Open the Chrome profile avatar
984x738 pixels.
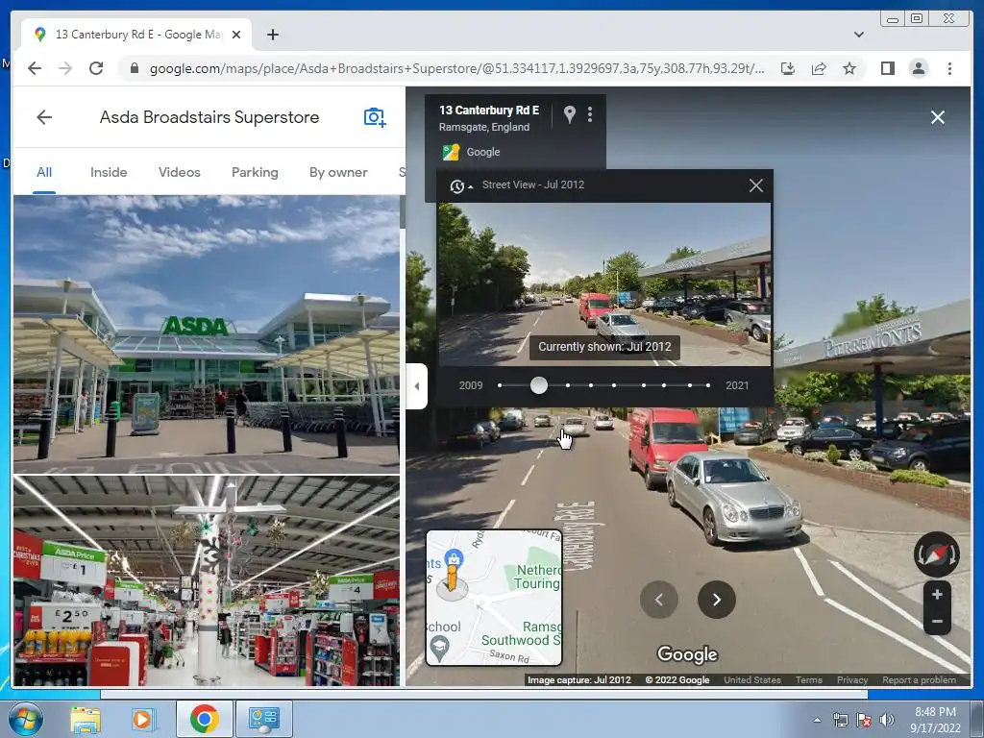click(918, 68)
